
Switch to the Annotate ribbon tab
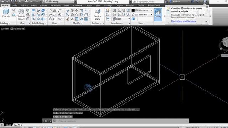point(78,6)
